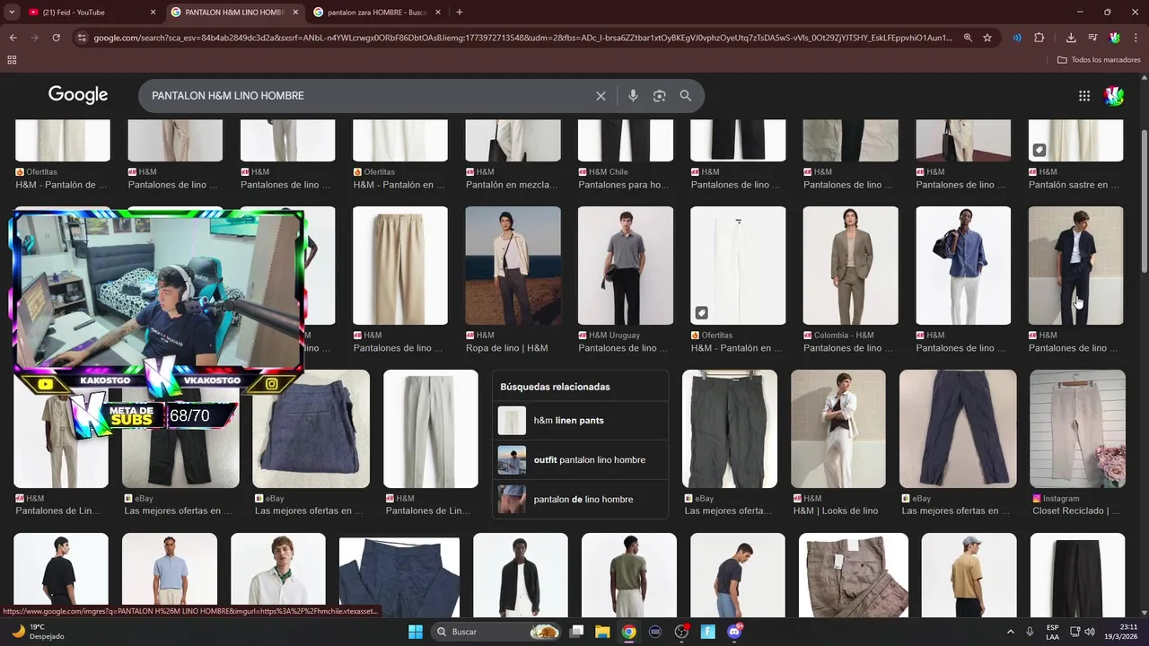Open Discord from the taskbar
Screen dimensions: 1149x646
point(734,632)
